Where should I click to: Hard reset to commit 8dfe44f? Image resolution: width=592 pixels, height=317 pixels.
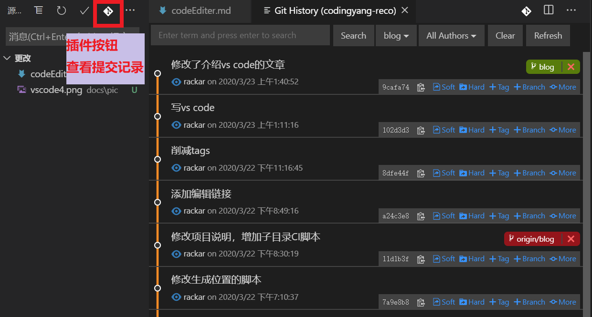472,173
